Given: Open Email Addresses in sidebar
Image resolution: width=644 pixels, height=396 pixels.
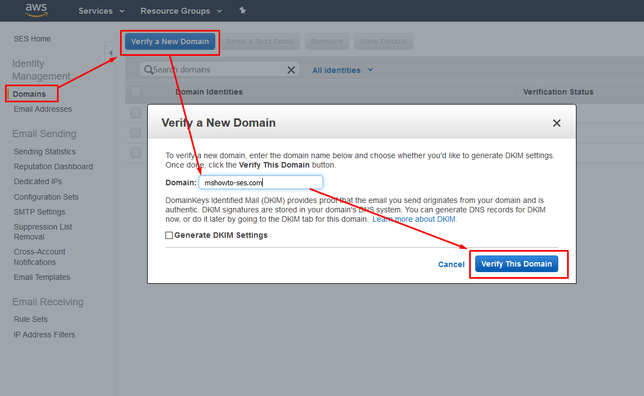Looking at the screenshot, I should pos(43,109).
